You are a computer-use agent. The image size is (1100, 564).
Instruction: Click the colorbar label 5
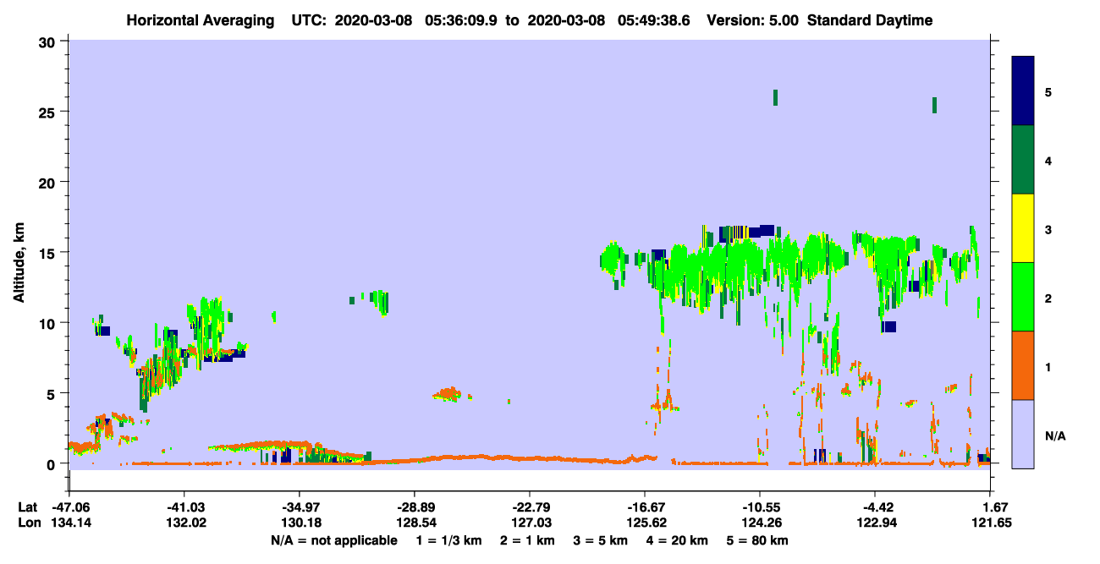click(x=1048, y=91)
